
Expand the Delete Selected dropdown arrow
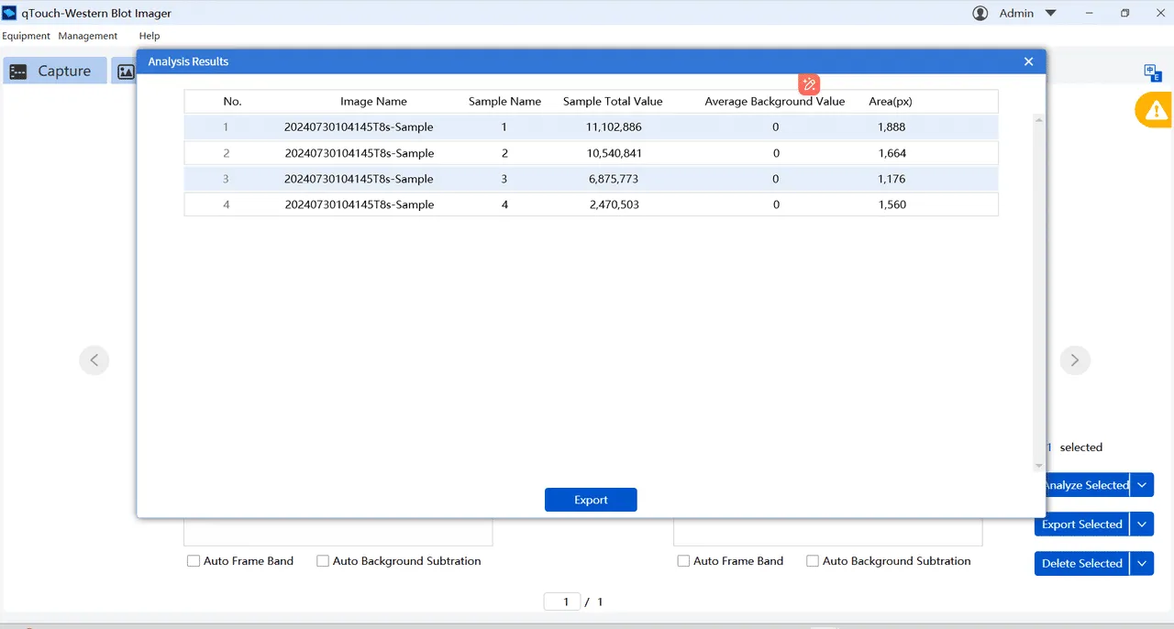click(x=1142, y=563)
